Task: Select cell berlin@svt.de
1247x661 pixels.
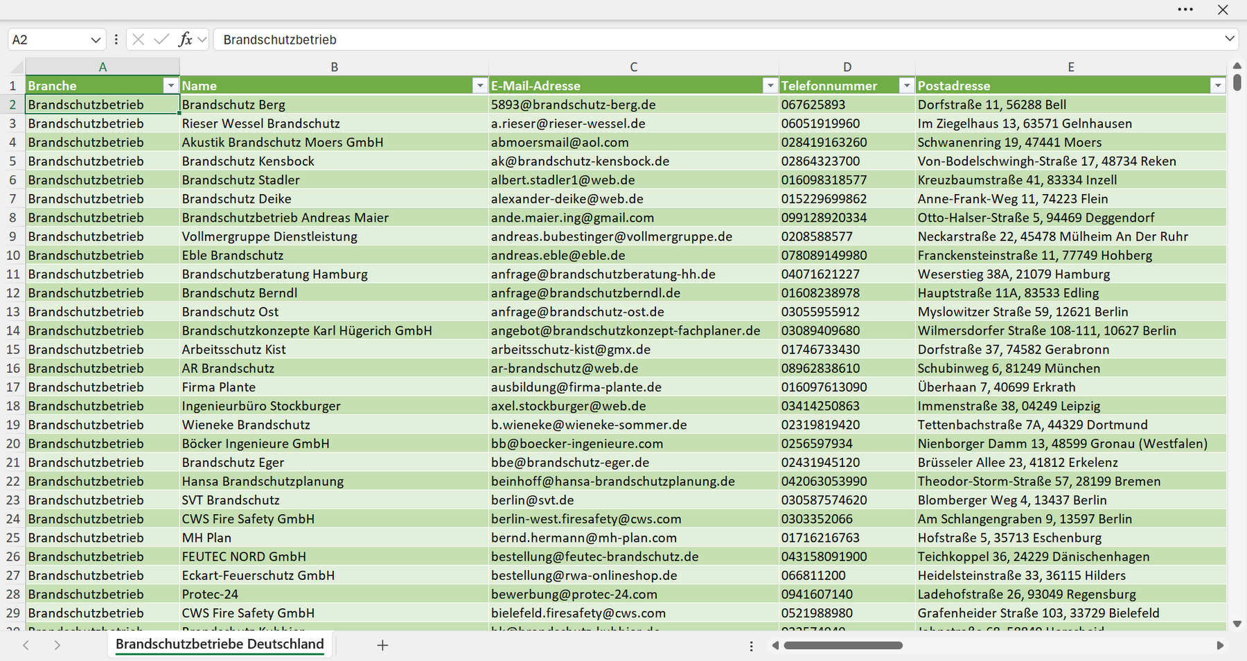Action: tap(633, 500)
